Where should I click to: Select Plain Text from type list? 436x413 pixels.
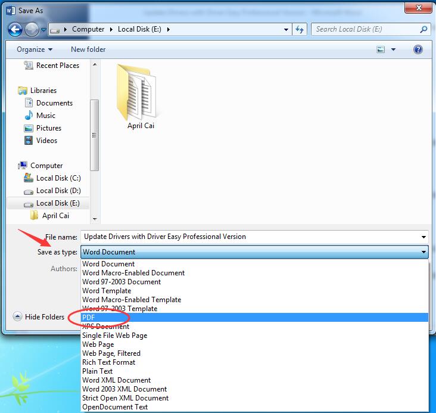[97, 371]
